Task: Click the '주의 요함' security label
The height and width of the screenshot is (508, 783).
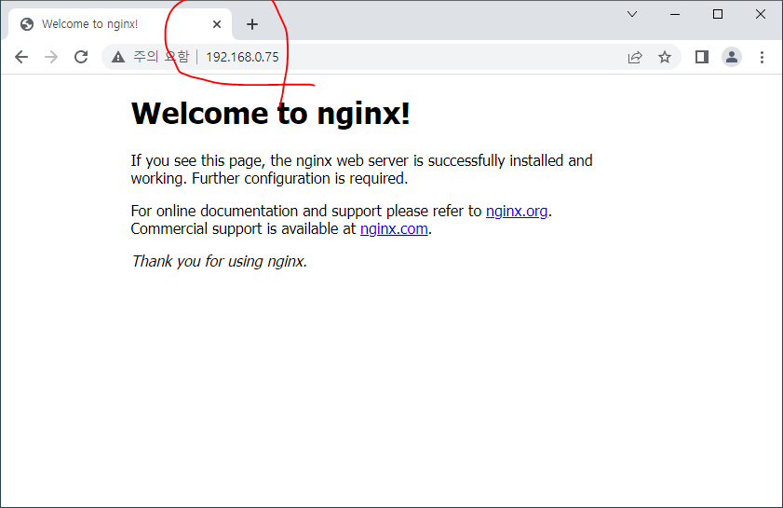Action: 161,57
